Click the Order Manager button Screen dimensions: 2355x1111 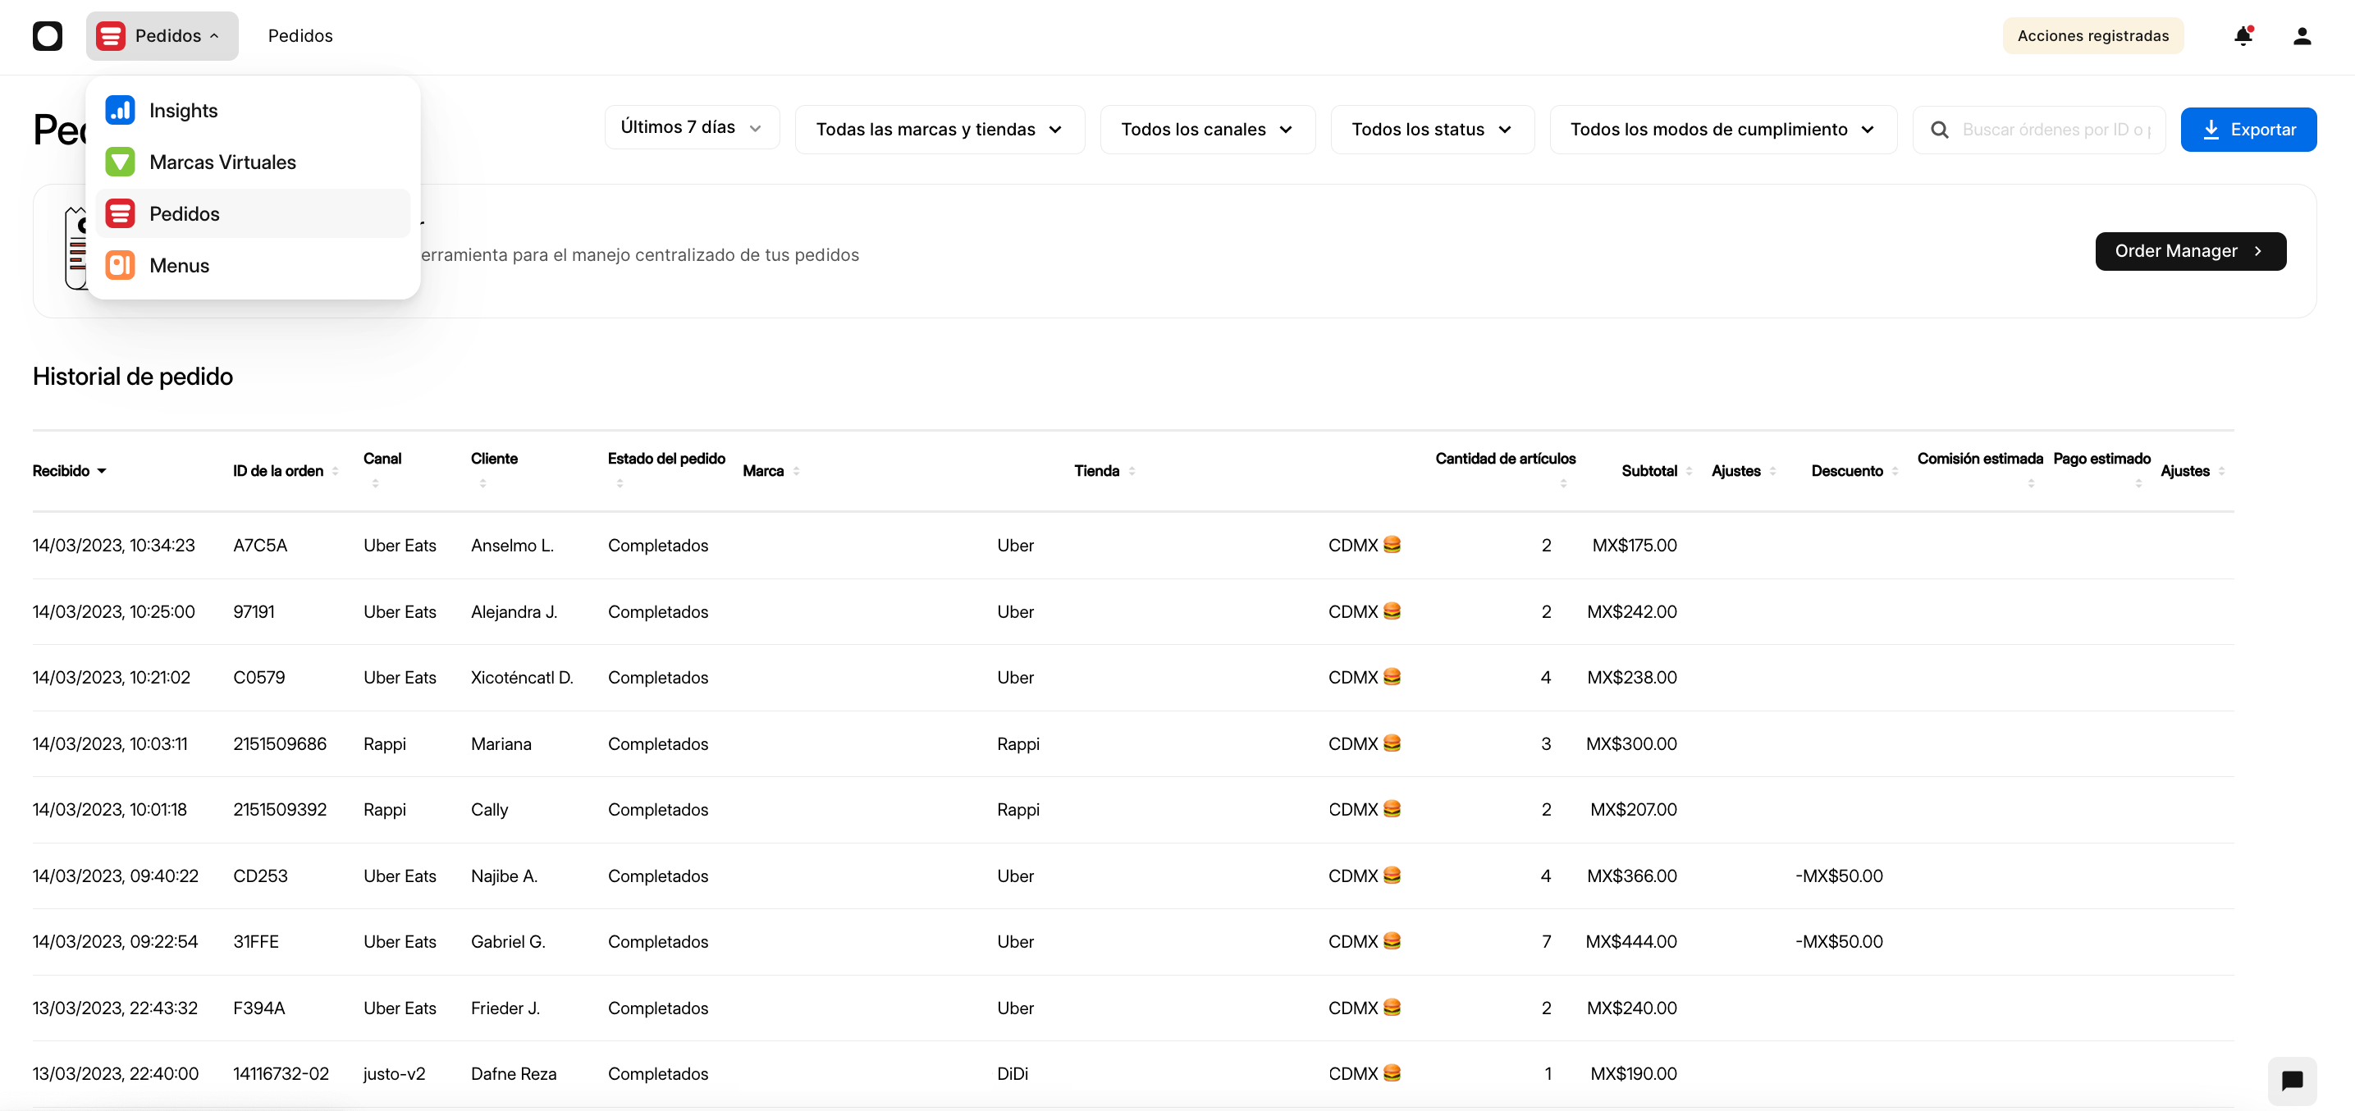point(2190,250)
